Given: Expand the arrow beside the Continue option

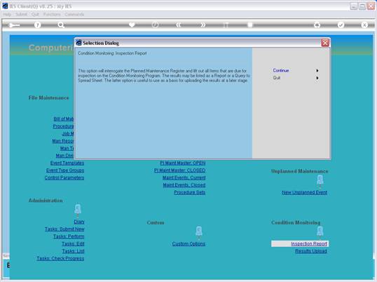Looking at the screenshot, I should (317, 70).
